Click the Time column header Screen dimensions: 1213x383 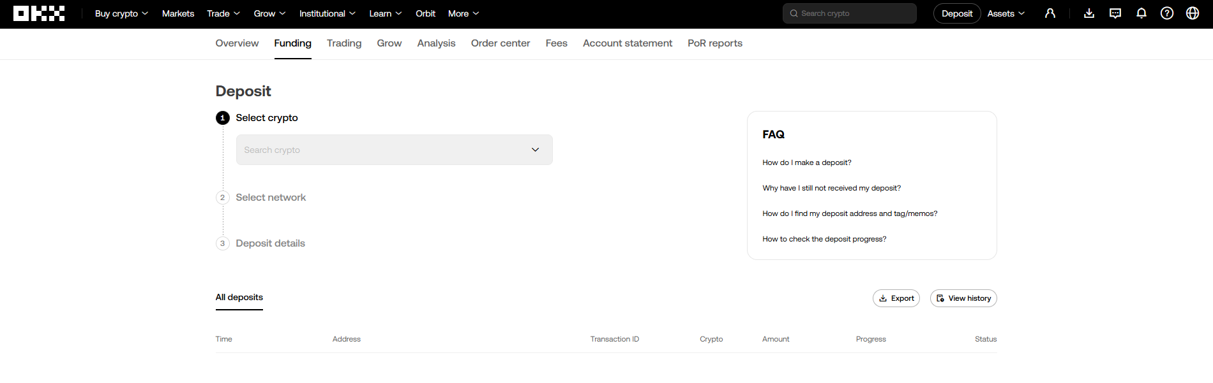(x=224, y=339)
